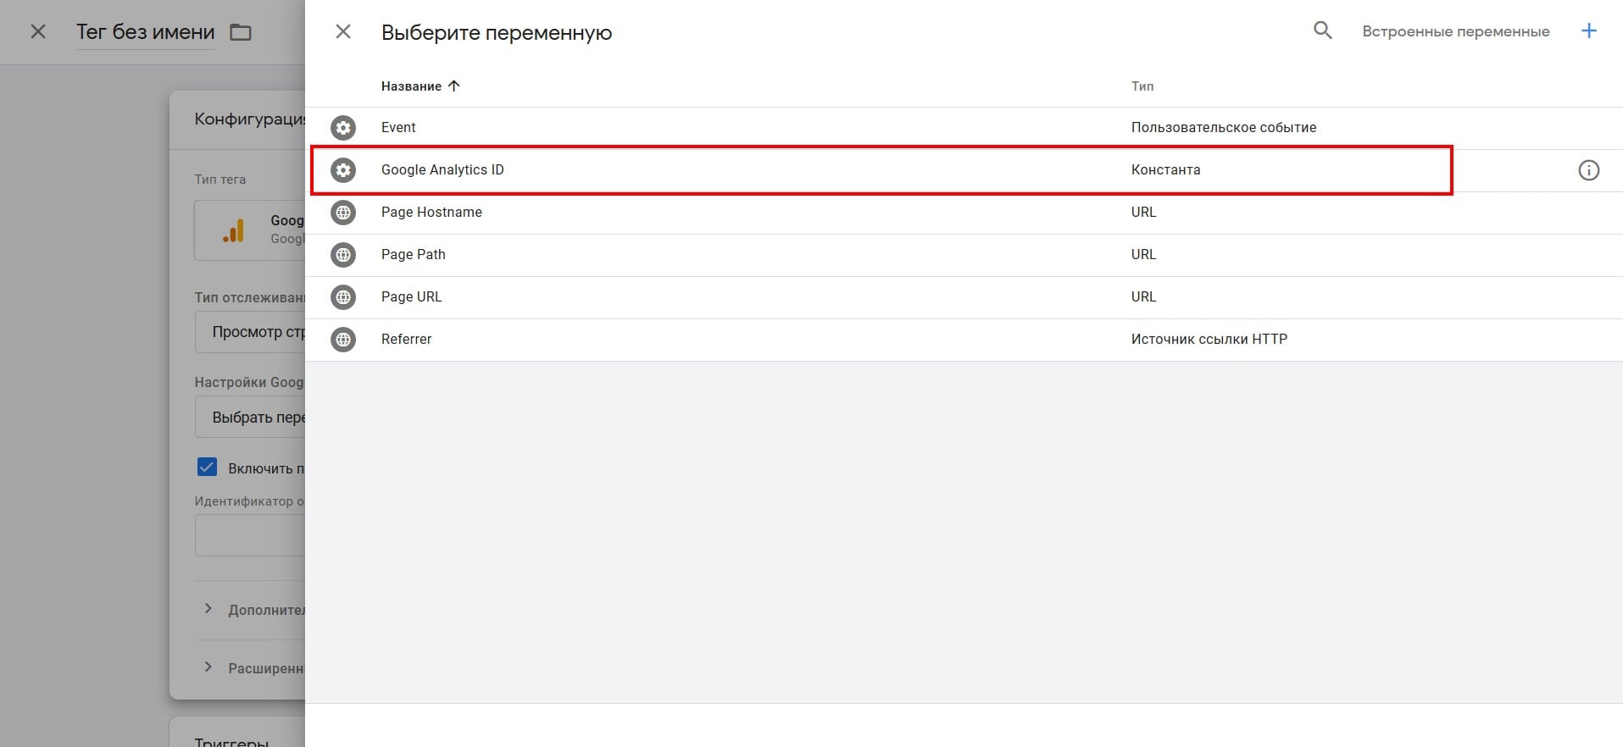Click the globe icon for Referrer
1623x747 pixels.
tap(343, 340)
